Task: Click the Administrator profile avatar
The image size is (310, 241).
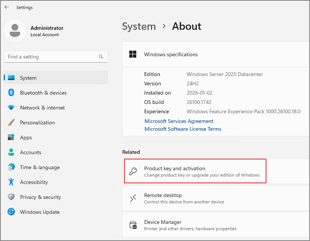Action: (x=15, y=31)
